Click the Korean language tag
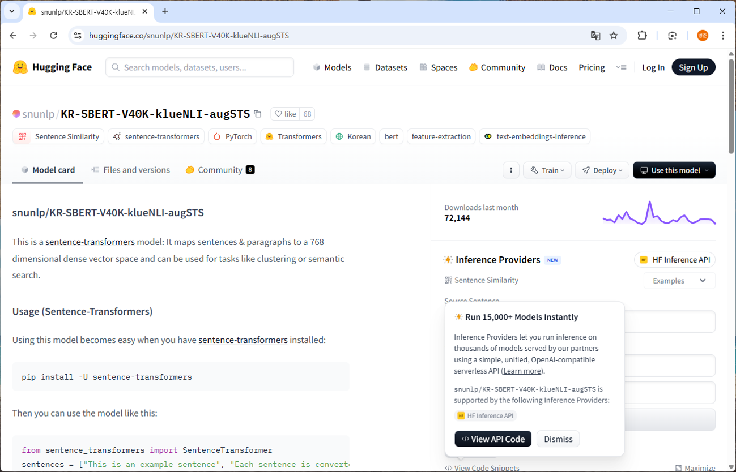Image resolution: width=736 pixels, height=472 pixels. tap(353, 136)
